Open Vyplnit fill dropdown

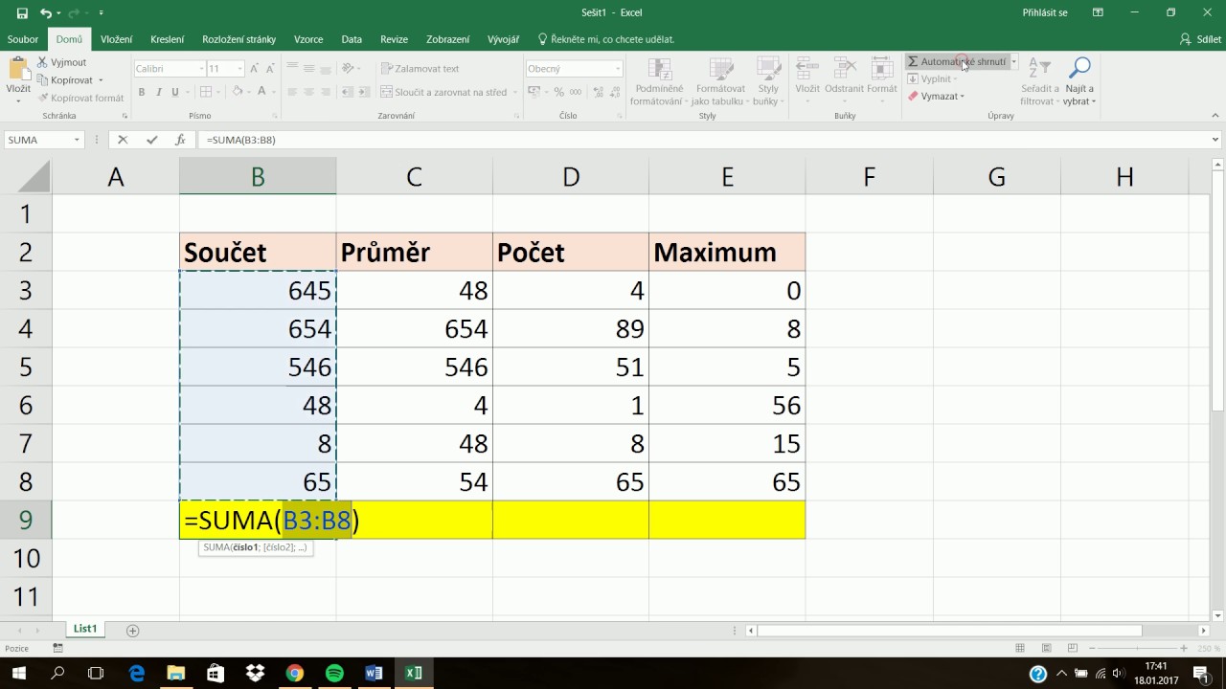[x=932, y=79]
